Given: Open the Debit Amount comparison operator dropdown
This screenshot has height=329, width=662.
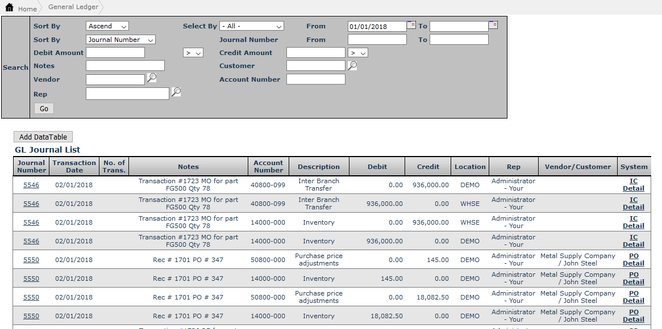Looking at the screenshot, I should (193, 53).
